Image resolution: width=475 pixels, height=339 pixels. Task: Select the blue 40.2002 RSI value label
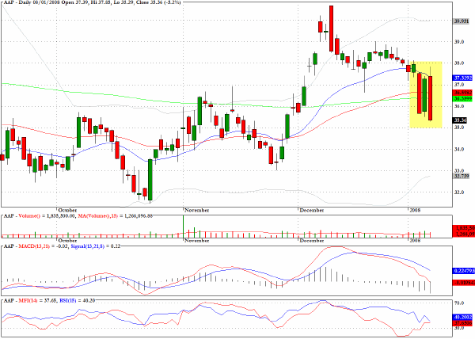click(x=462, y=317)
